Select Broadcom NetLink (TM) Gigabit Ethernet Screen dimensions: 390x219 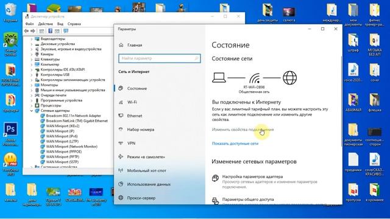tap(77, 121)
